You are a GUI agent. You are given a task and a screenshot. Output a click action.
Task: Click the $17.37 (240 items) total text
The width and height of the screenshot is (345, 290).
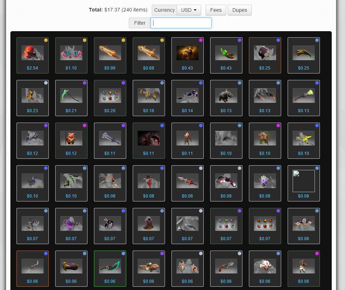tap(126, 10)
